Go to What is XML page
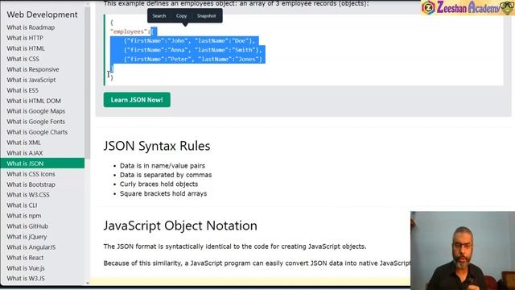This screenshot has width=515, height=290. coord(23,143)
